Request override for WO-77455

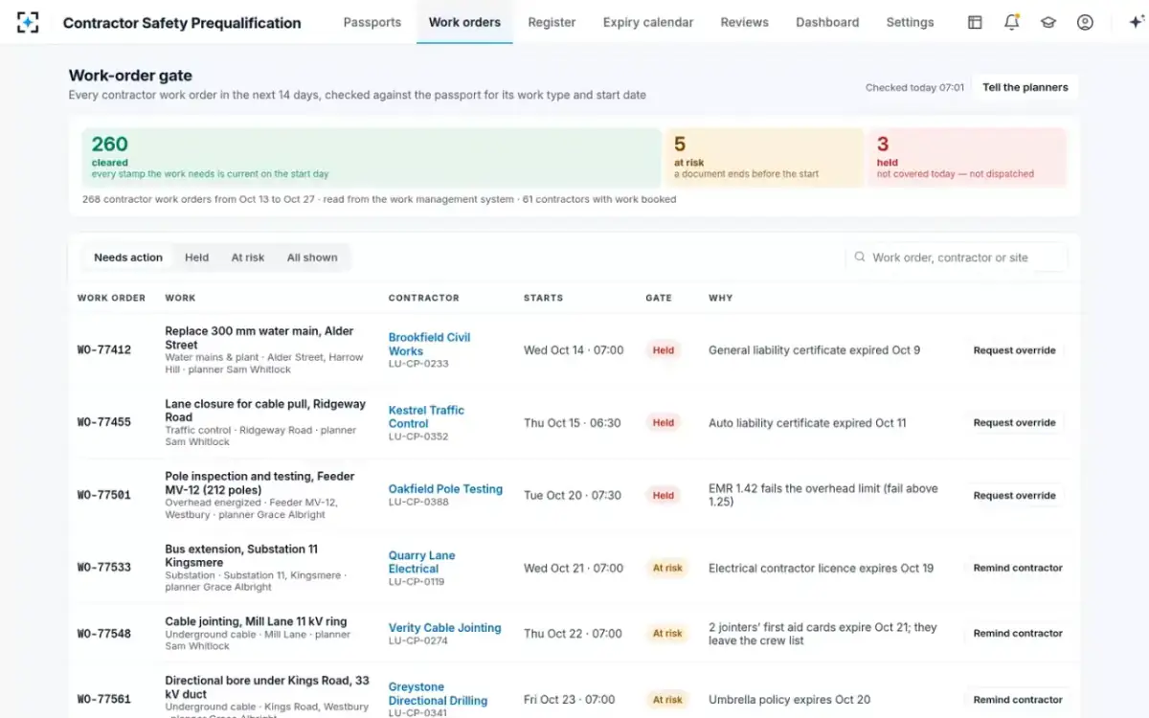tap(1014, 423)
